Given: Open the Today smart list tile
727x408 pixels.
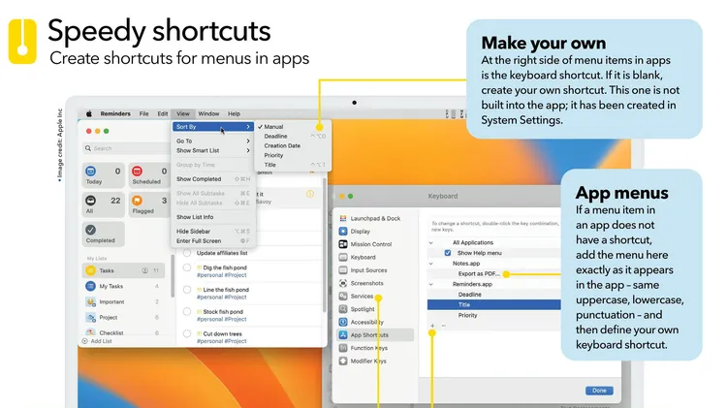Looking at the screenshot, I should click(x=104, y=175).
